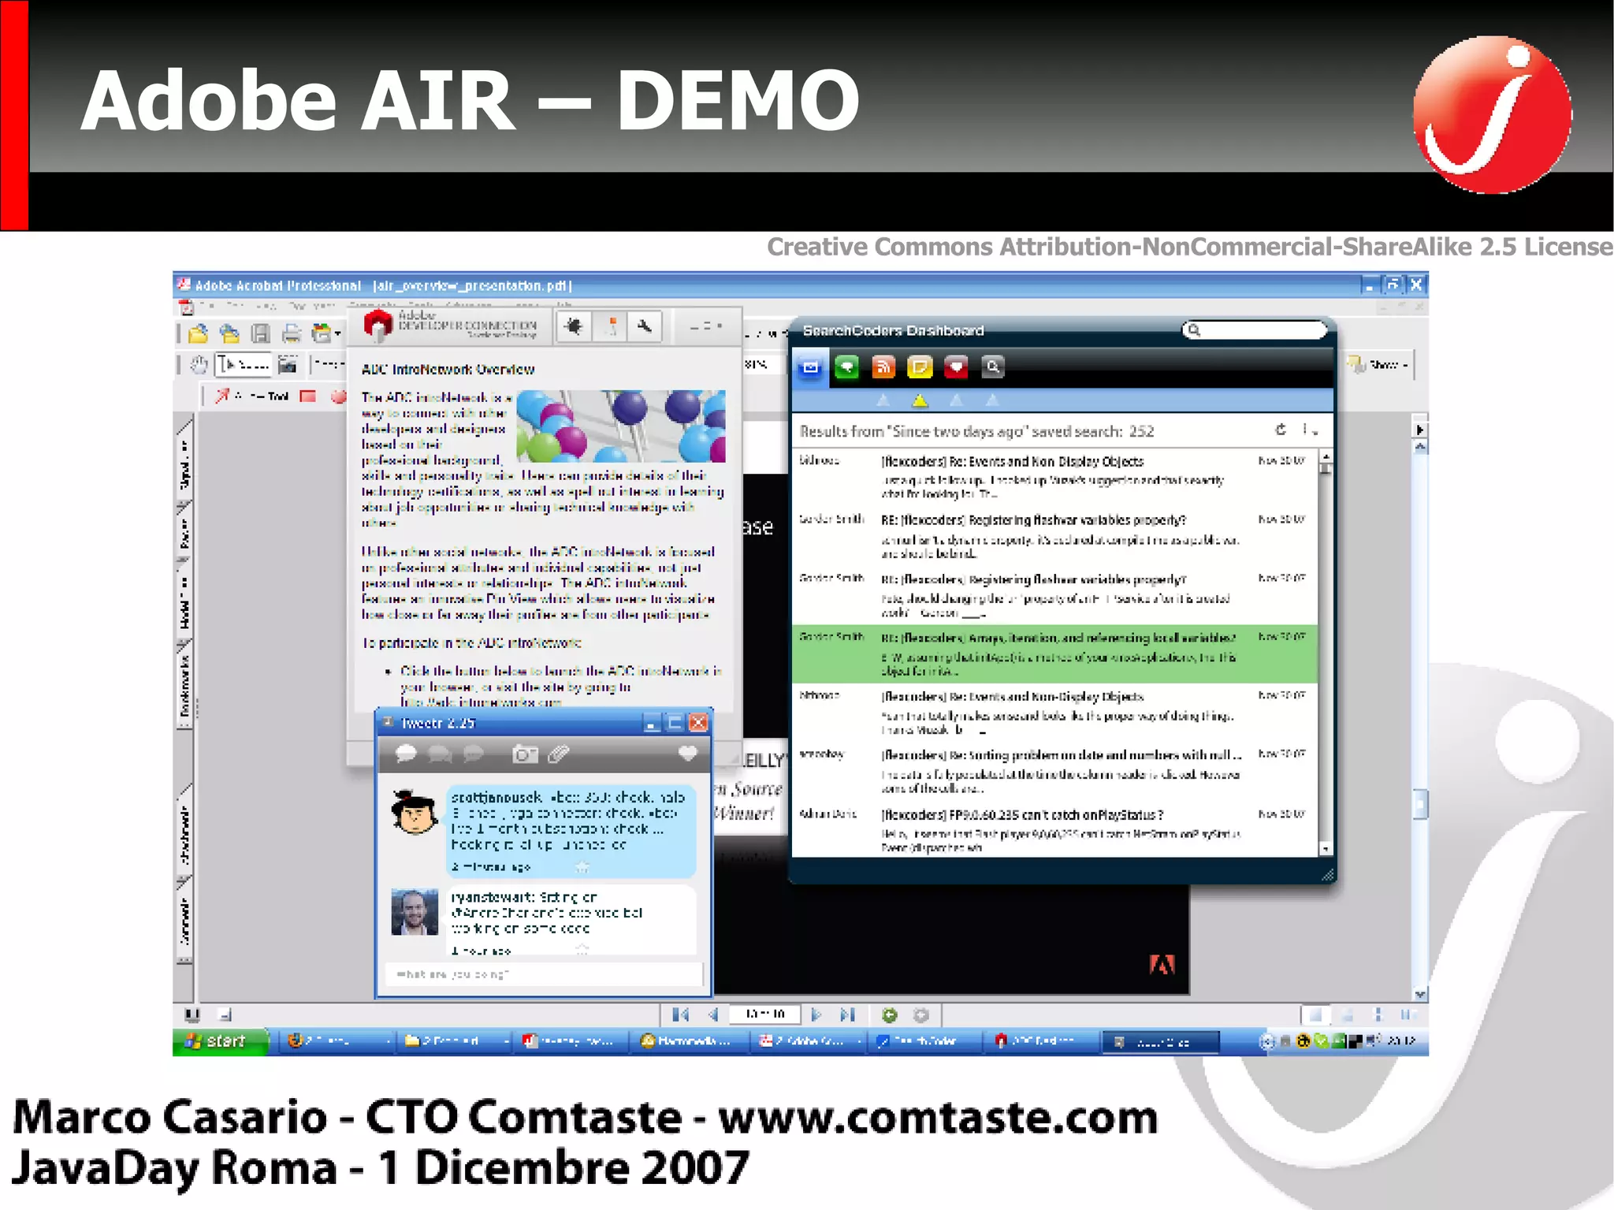Select the yellow triangle marker in SearchCoders
This screenshot has width=1614, height=1210.
tap(920, 400)
